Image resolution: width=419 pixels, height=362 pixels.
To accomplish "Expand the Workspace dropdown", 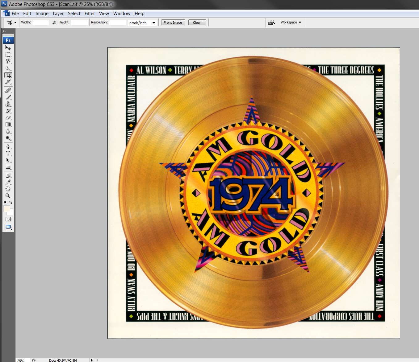I will [x=291, y=22].
